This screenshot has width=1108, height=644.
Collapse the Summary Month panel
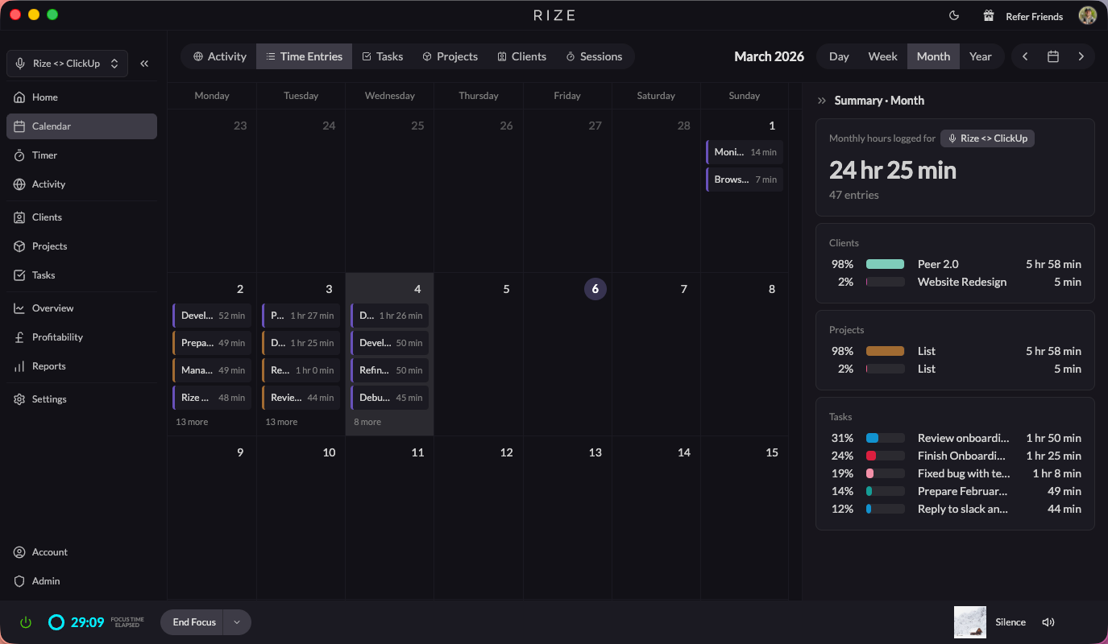tap(821, 101)
